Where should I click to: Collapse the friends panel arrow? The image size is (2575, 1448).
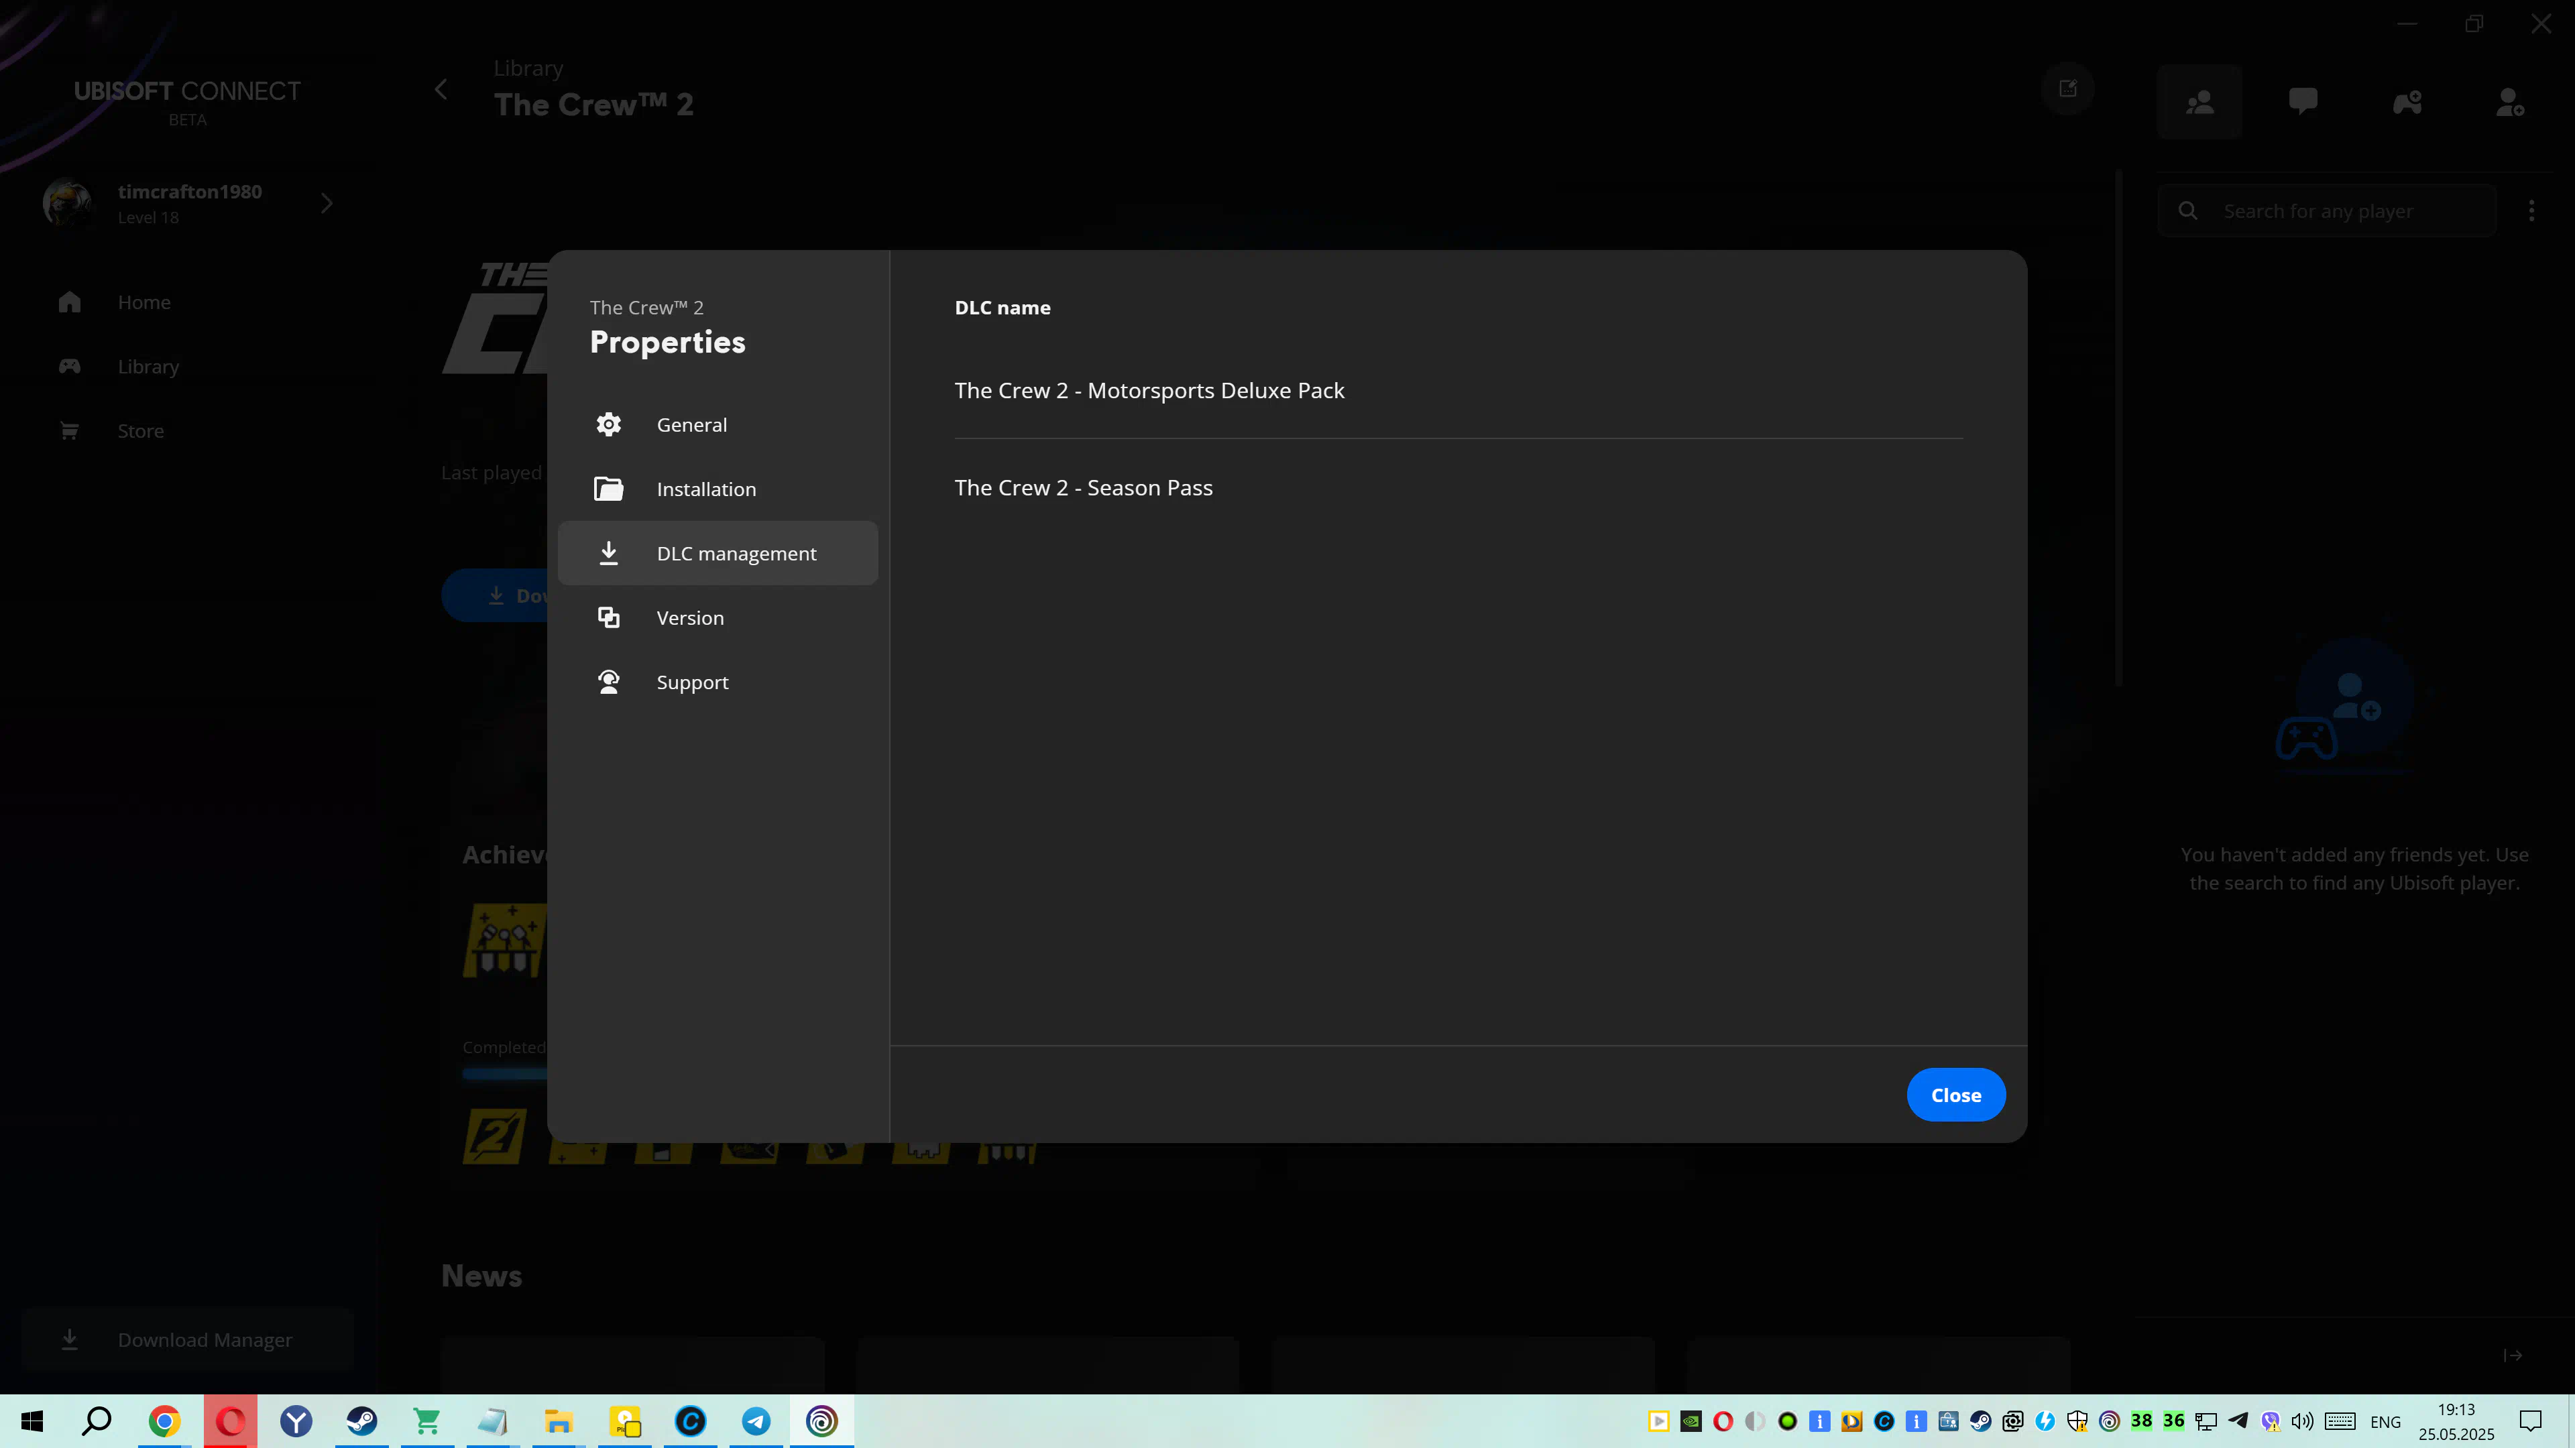pos(2512,1355)
